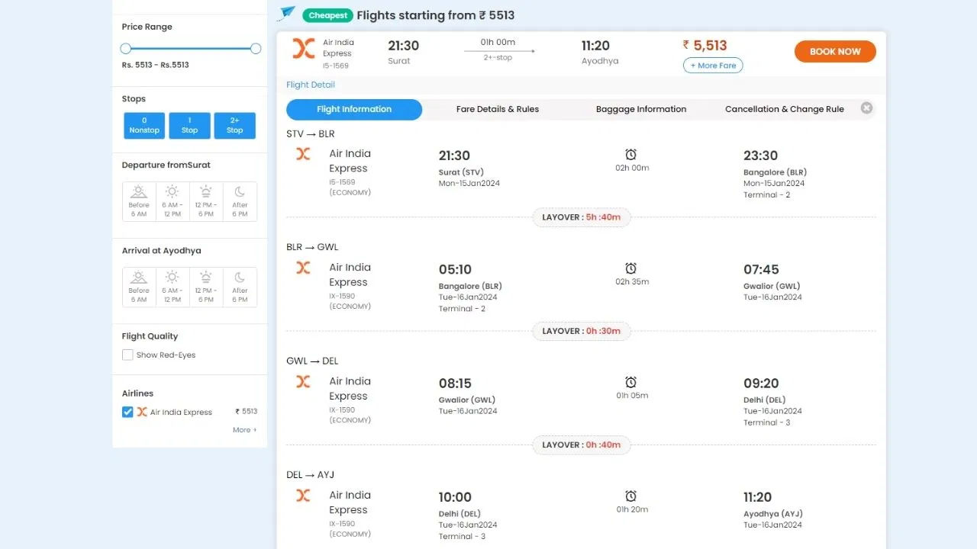Enable Show Red-Eyes checkbox
The image size is (977, 549).
click(x=127, y=355)
